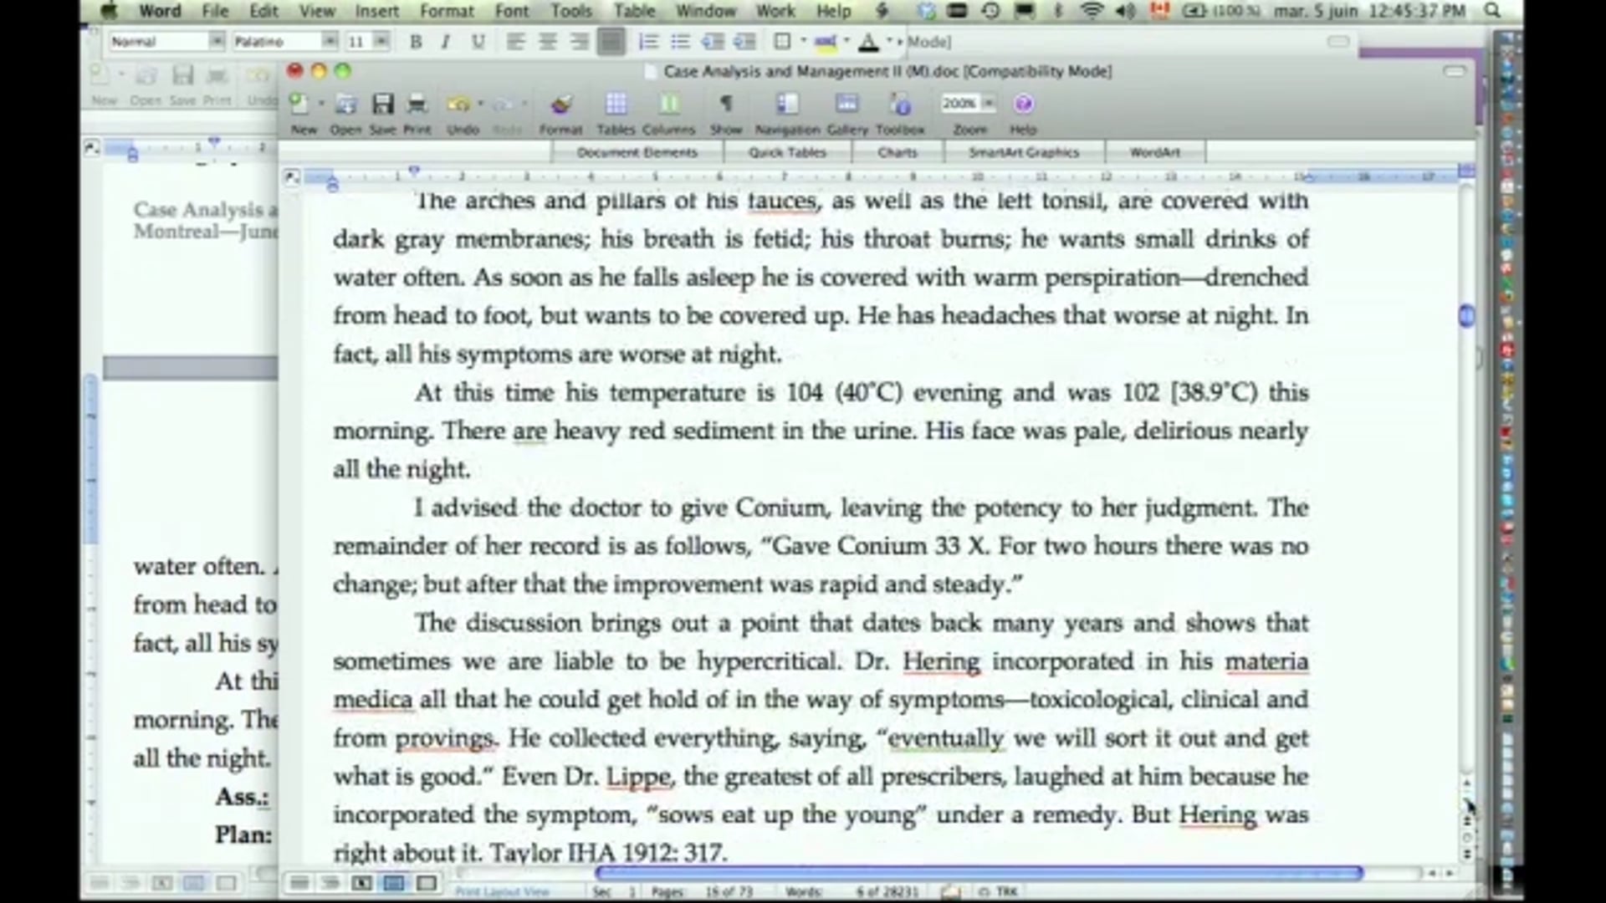The height and width of the screenshot is (903, 1606).
Task: Switch to the Document Elements tab
Action: [x=637, y=152]
